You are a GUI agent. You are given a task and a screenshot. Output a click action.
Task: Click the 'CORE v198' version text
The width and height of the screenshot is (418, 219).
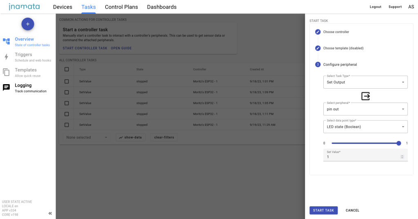click(10, 215)
